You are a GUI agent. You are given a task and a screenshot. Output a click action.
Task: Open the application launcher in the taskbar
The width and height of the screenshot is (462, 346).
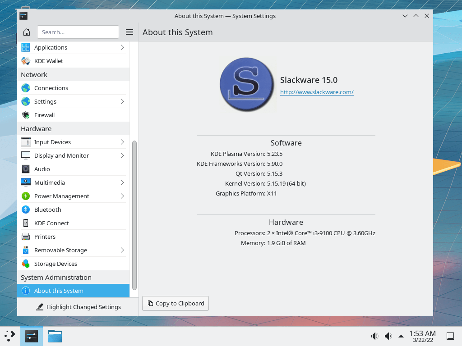[10, 336]
